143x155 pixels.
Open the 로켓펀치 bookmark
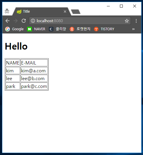(x=80, y=29)
